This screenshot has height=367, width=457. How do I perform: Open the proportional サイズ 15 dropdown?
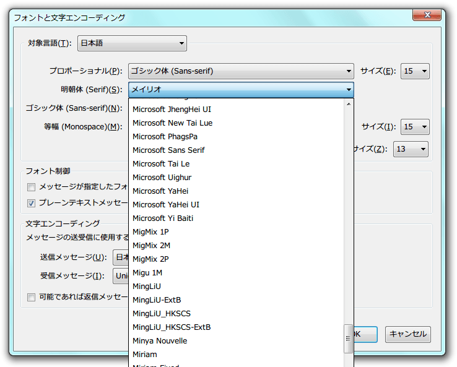(x=415, y=71)
